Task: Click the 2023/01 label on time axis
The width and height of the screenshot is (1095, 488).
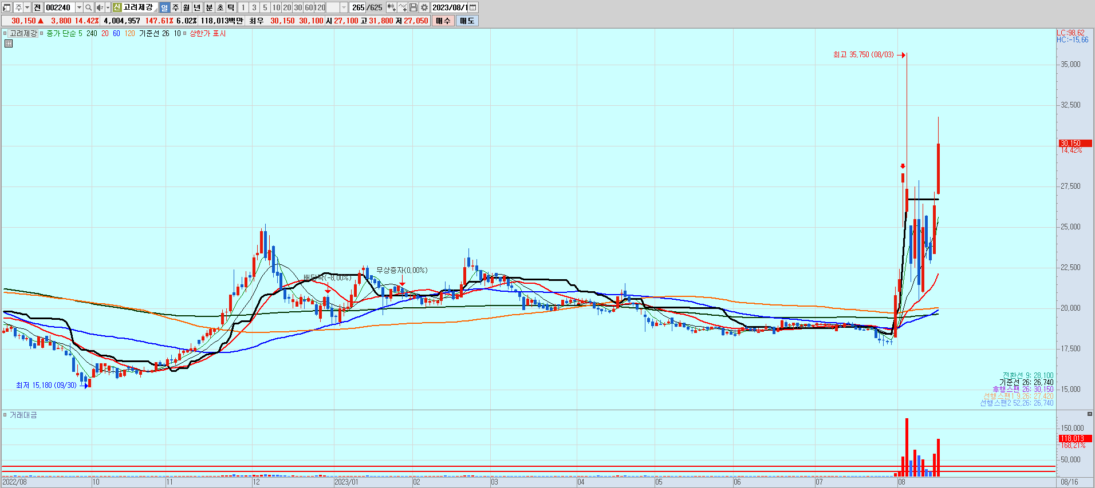Action: (346, 482)
